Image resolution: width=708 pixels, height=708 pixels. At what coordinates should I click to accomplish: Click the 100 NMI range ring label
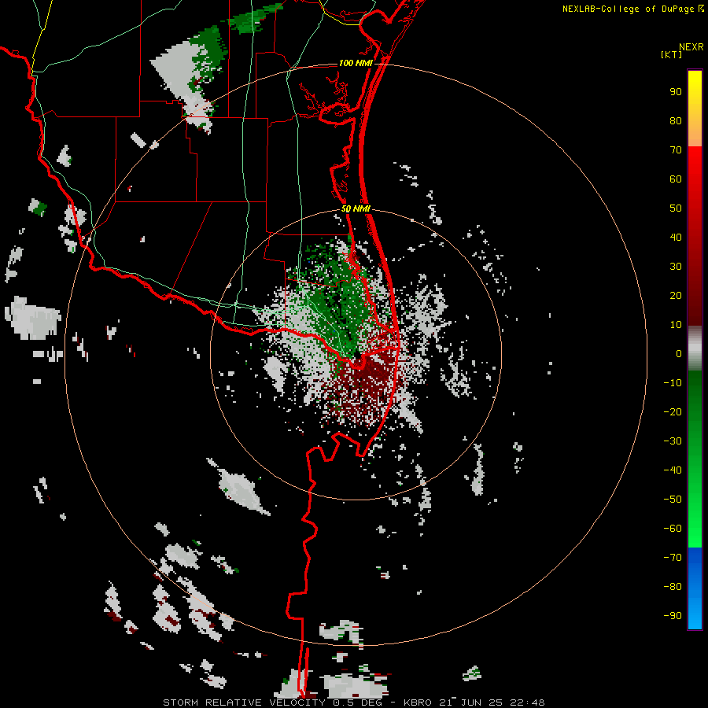click(x=356, y=63)
